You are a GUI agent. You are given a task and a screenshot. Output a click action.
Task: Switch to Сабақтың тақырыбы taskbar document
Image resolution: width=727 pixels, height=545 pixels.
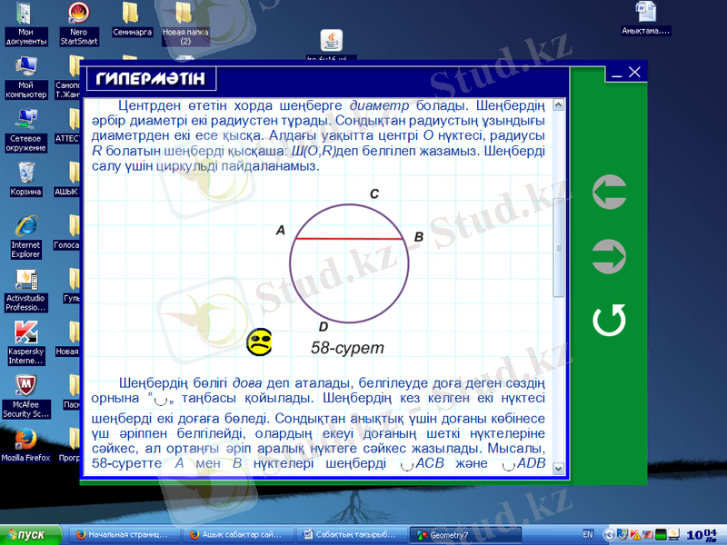(x=353, y=535)
